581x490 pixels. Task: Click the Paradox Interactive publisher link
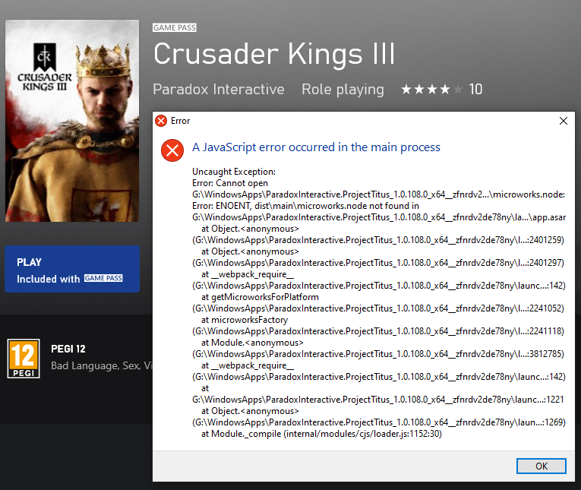click(219, 90)
